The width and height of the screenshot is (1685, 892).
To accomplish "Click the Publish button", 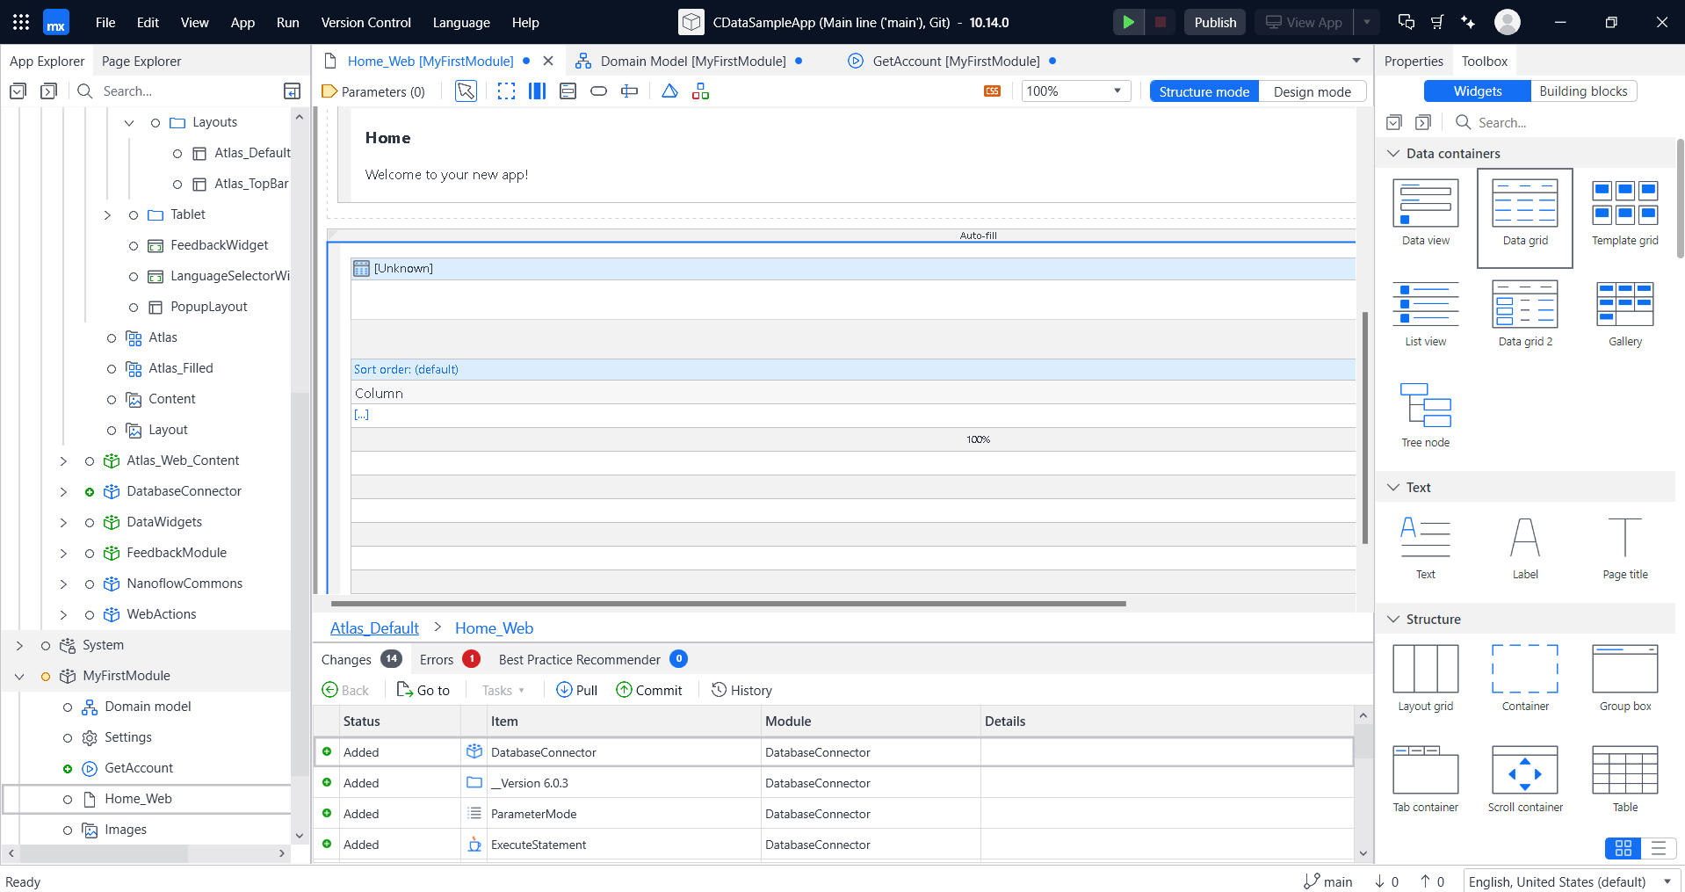I will [1214, 23].
